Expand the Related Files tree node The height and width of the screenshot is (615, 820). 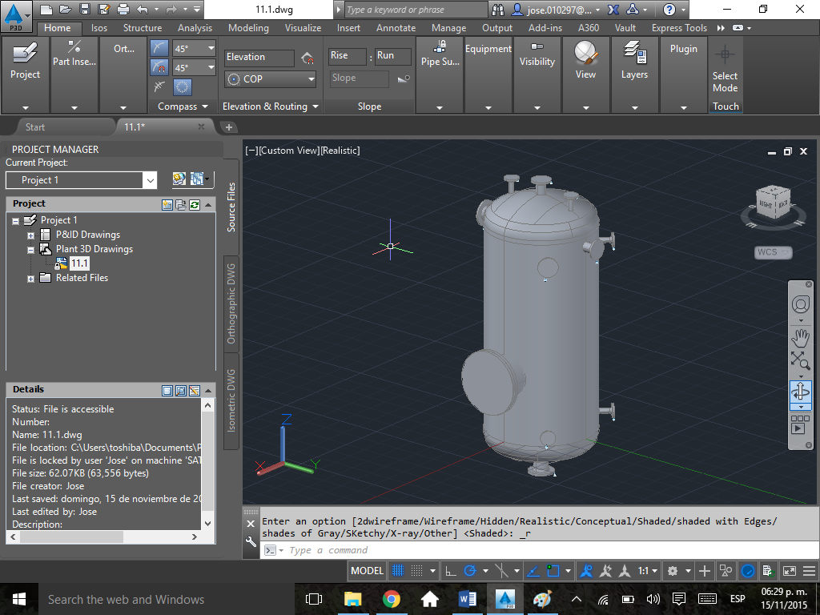click(31, 279)
